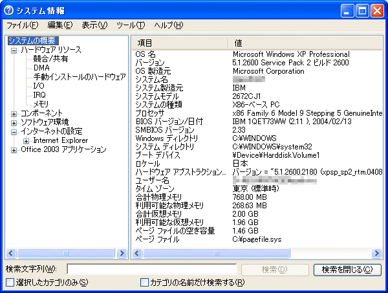The height and width of the screenshot is (293, 388).
Task: Select DMA in the tree
Action: coord(41,68)
